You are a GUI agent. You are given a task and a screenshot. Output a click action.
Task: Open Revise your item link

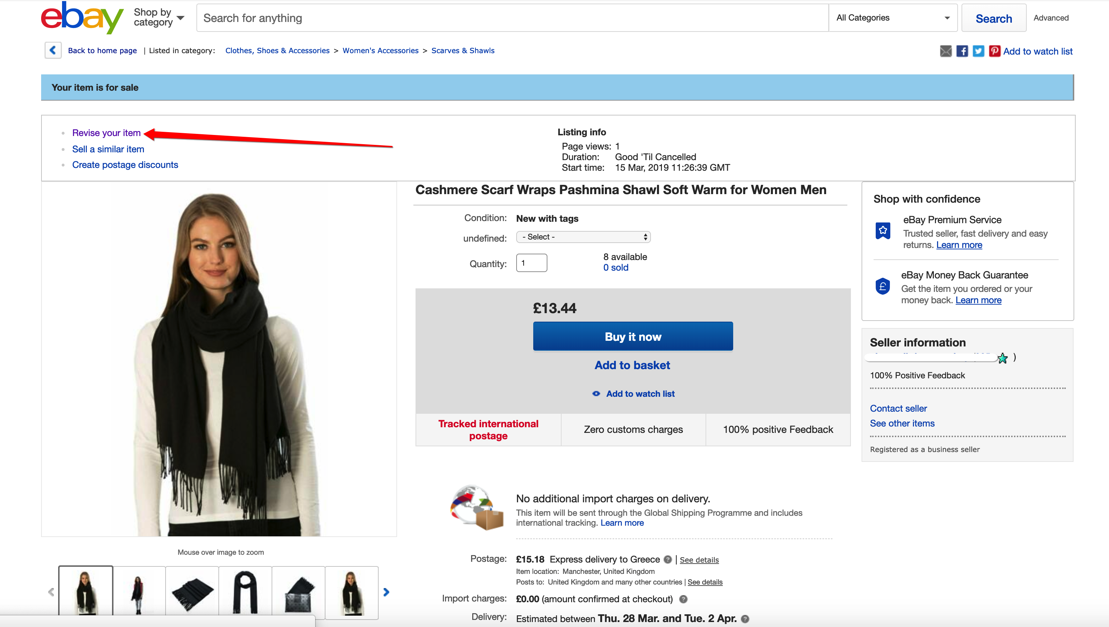pyautogui.click(x=106, y=132)
